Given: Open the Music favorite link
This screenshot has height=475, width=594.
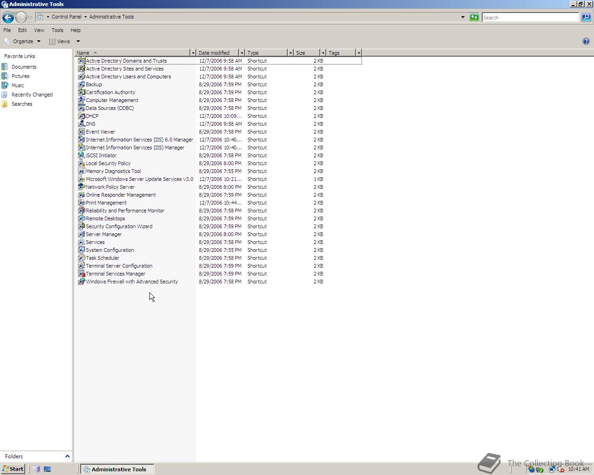Looking at the screenshot, I should coord(18,85).
